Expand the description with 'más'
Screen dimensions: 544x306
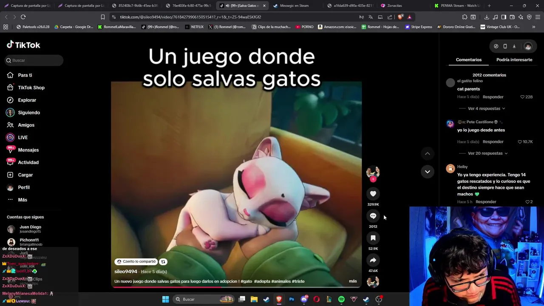pyautogui.click(x=353, y=281)
